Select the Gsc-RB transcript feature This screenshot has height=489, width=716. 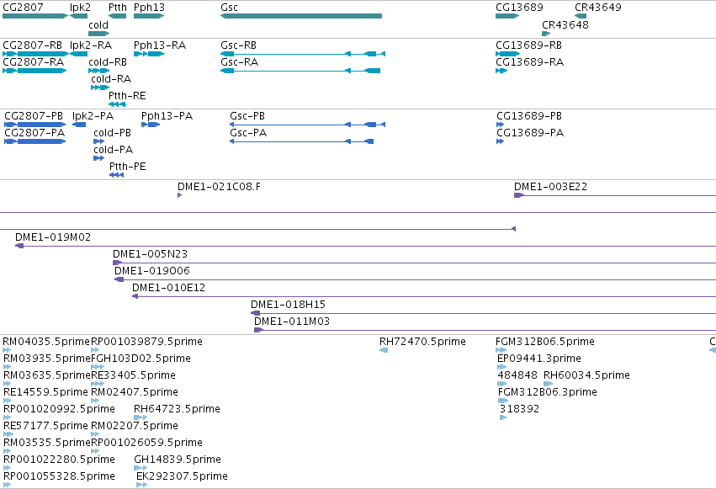pos(303,54)
